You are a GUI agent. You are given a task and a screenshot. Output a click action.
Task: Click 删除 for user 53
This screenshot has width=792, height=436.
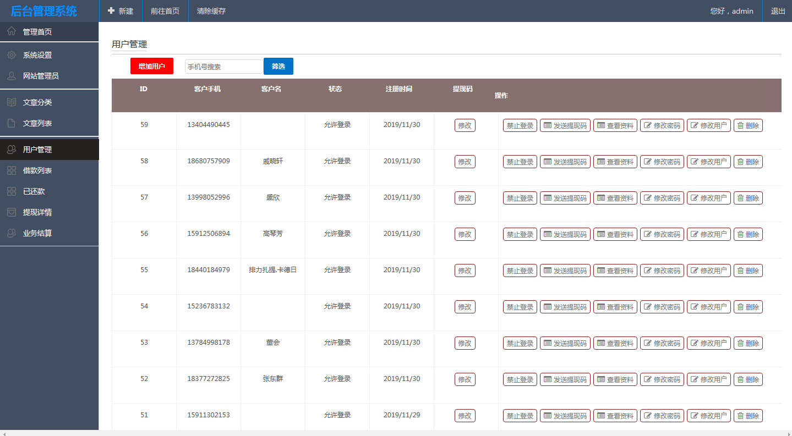748,343
